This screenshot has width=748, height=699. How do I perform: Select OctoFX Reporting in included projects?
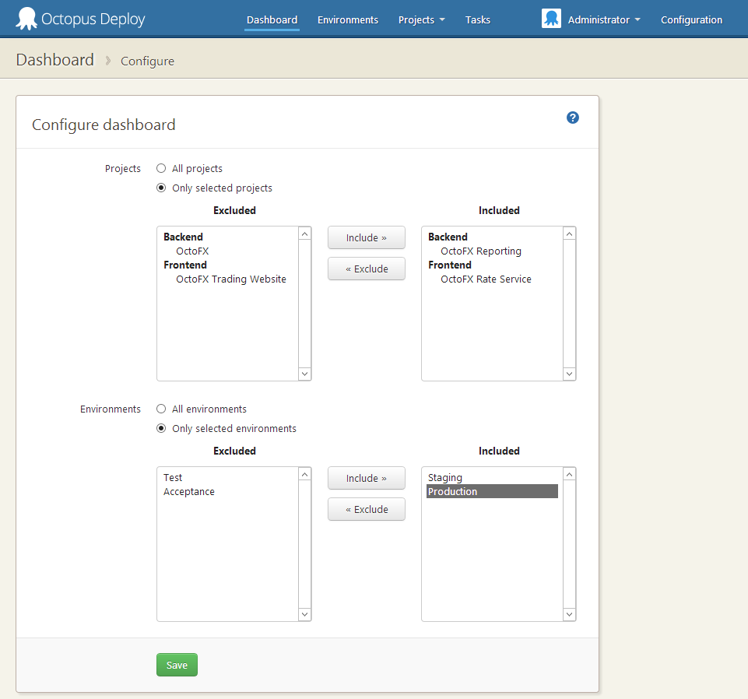click(x=480, y=251)
